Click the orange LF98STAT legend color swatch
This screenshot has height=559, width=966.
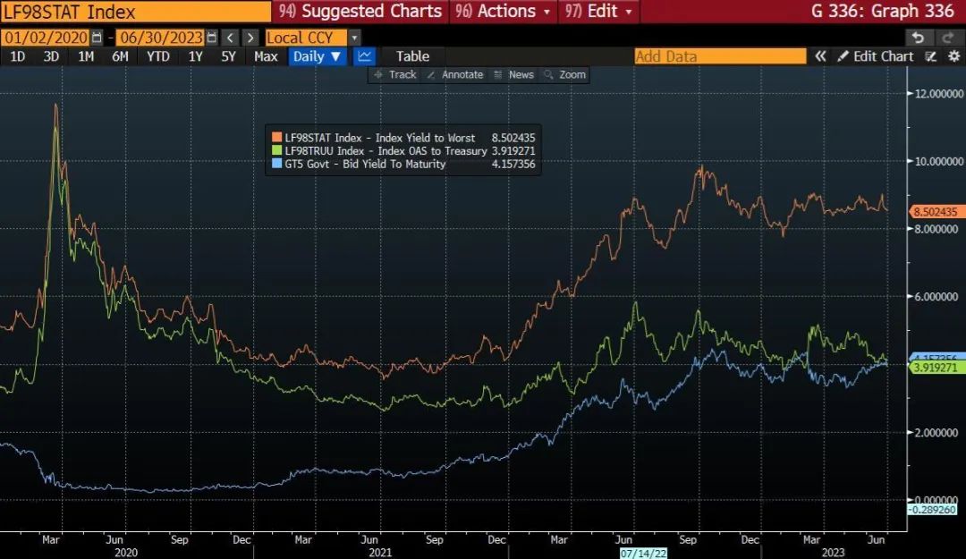coord(276,139)
